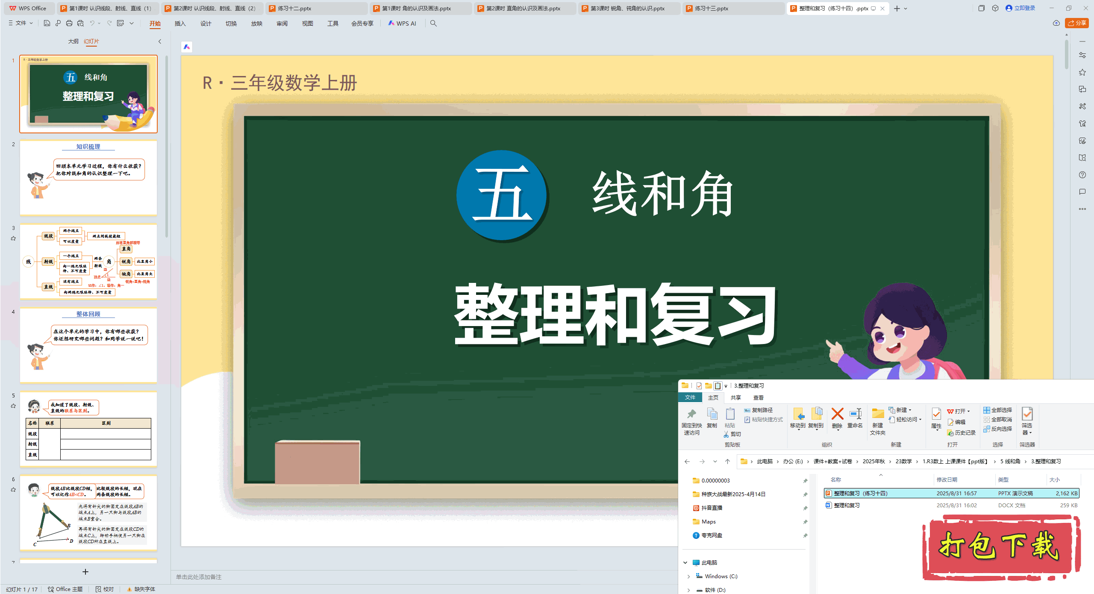Expand the 文件 menu dropdown
Viewport: 1094px width, 594px height.
(21, 23)
